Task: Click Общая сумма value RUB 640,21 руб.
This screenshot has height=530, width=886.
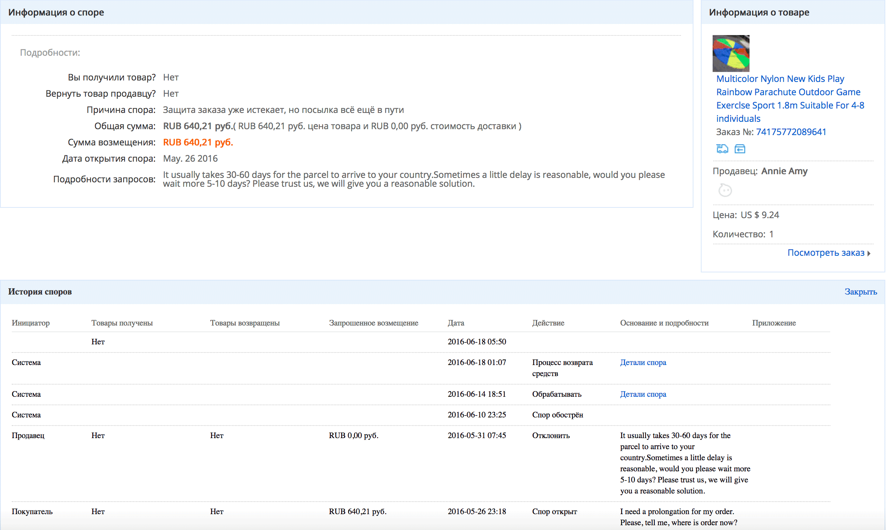Action: [x=198, y=126]
